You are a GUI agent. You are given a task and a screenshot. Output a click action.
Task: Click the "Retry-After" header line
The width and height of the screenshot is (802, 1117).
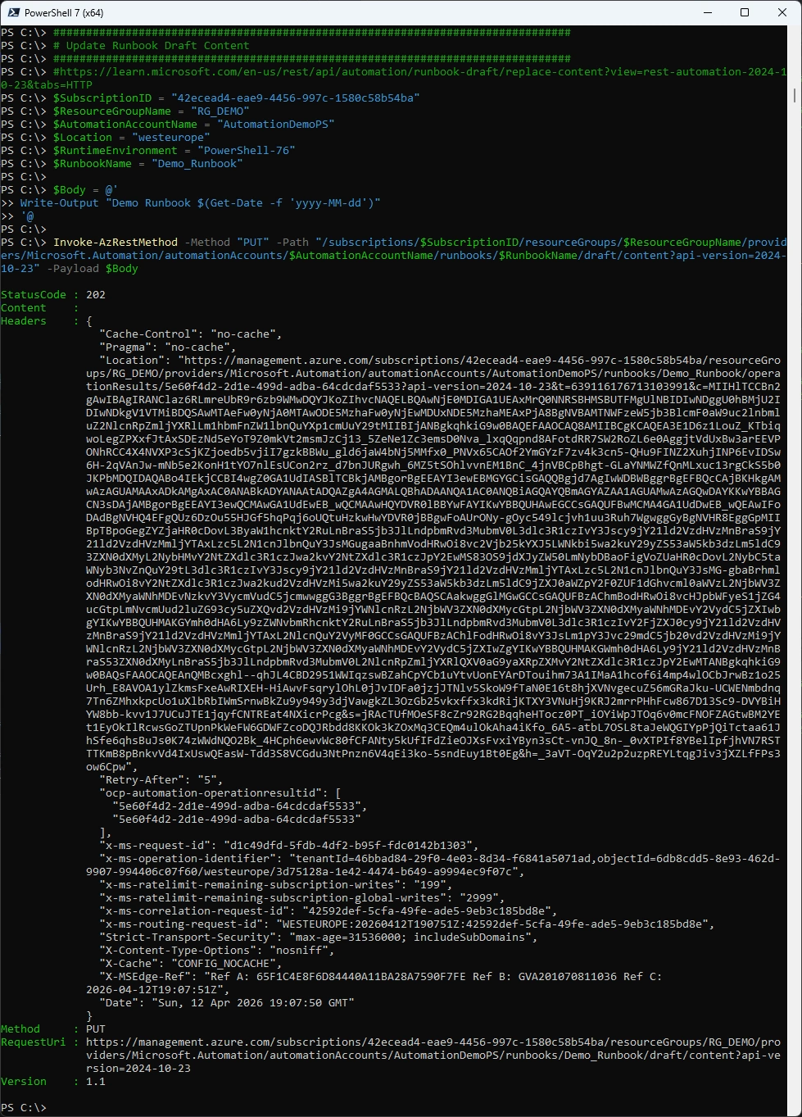[x=161, y=780]
